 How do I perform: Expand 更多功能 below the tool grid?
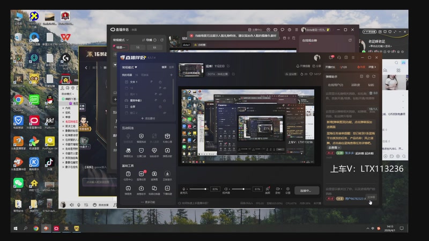tap(148, 202)
